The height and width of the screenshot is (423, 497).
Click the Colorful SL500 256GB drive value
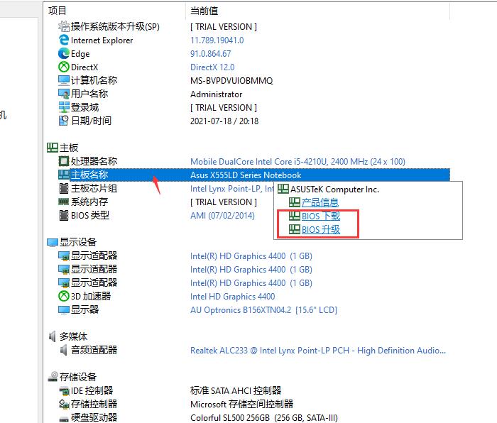coord(264,418)
